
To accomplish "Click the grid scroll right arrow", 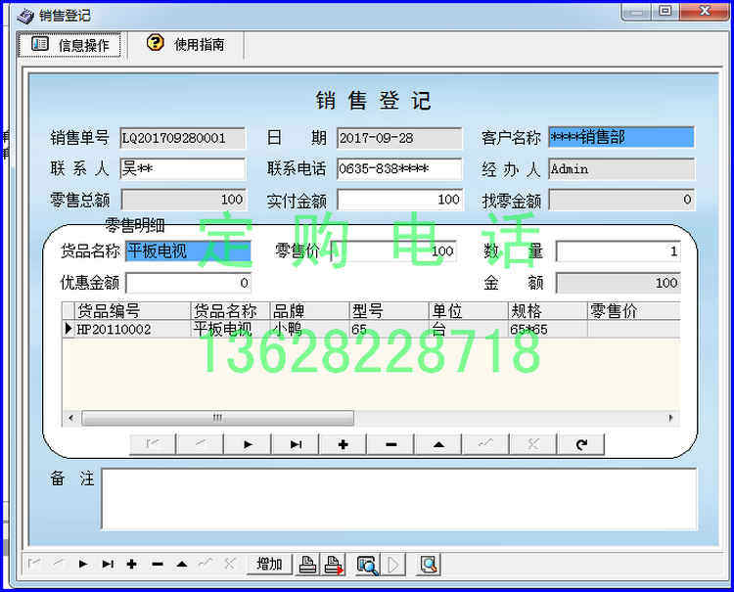I will click(x=670, y=418).
